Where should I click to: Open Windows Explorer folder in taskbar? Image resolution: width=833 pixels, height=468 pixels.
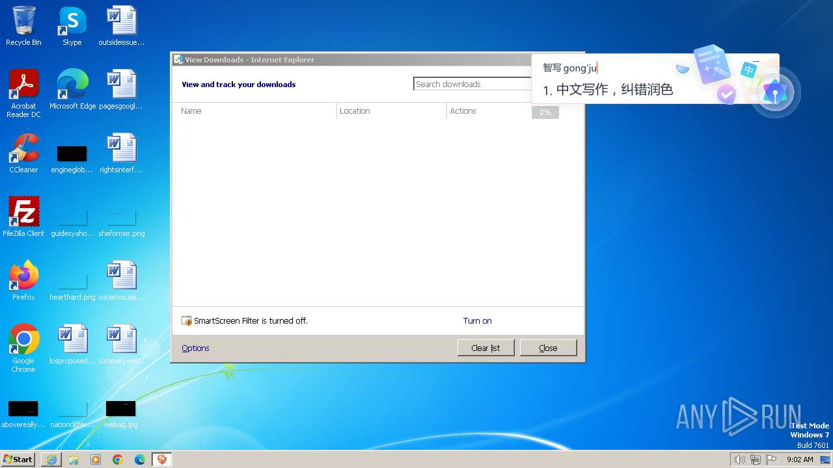(74, 460)
